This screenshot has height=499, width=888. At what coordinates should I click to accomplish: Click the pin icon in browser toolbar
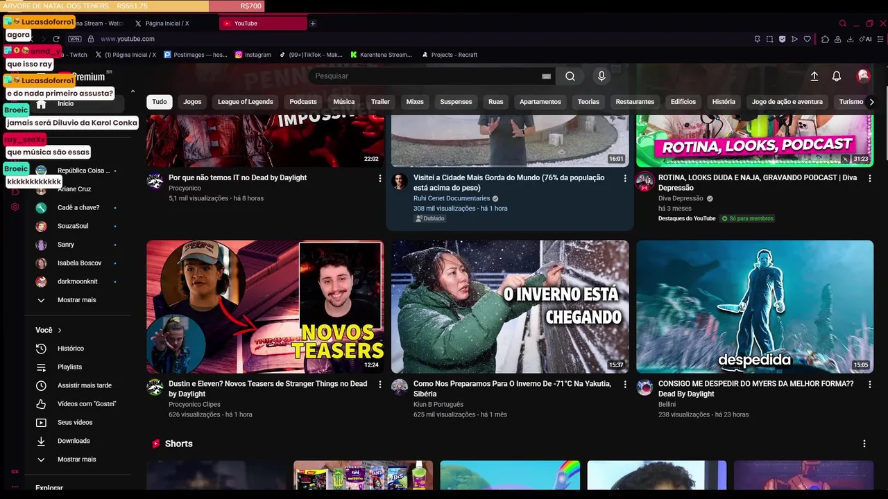coord(757,39)
